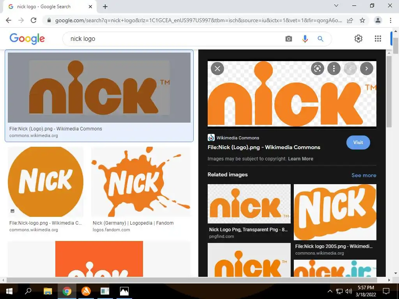Open the taskbar clock and date

(x=366, y=291)
